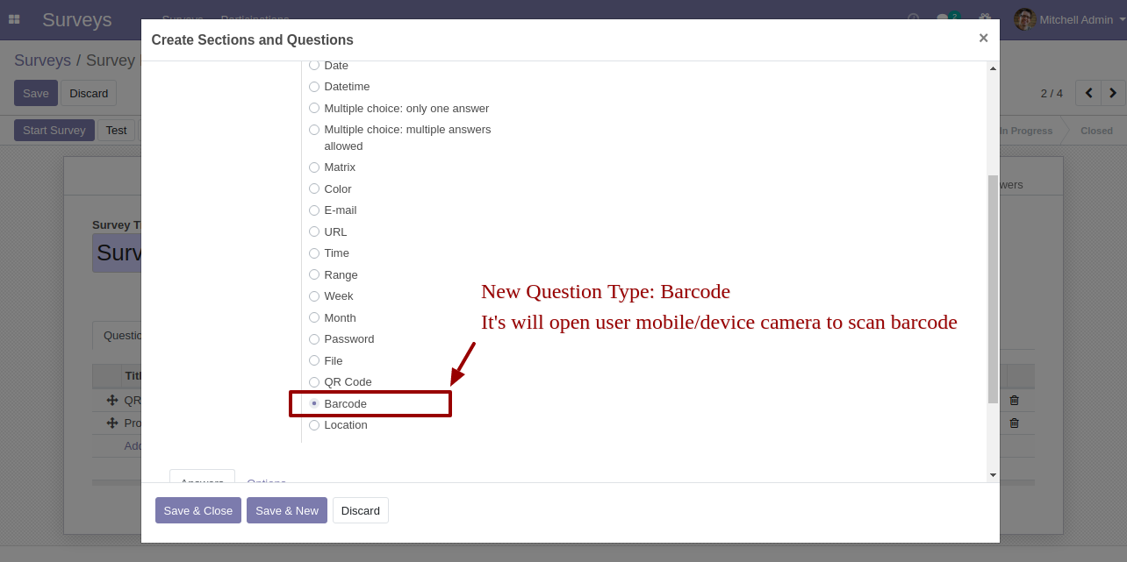Click the Save & Close button
Image resolution: width=1127 pixels, height=562 pixels.
197,510
